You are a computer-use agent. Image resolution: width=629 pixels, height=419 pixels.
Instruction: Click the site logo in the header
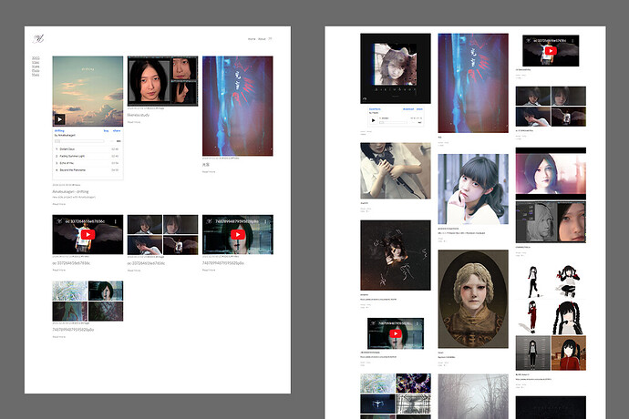39,37
